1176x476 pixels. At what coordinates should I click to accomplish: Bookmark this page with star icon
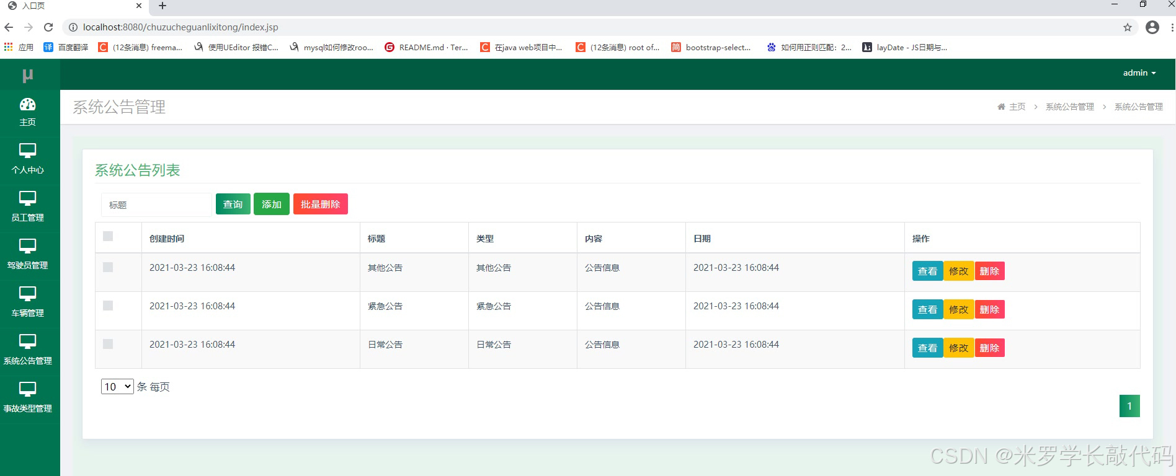(1128, 27)
